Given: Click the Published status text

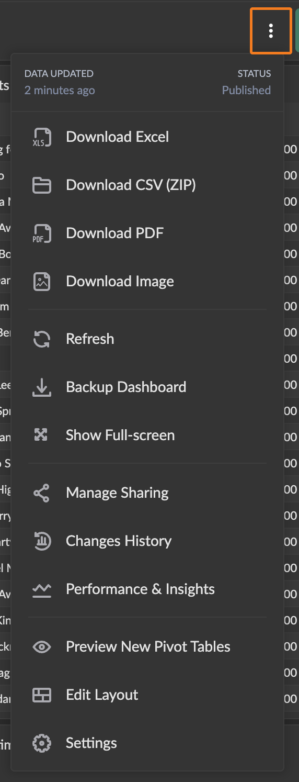Looking at the screenshot, I should [246, 90].
